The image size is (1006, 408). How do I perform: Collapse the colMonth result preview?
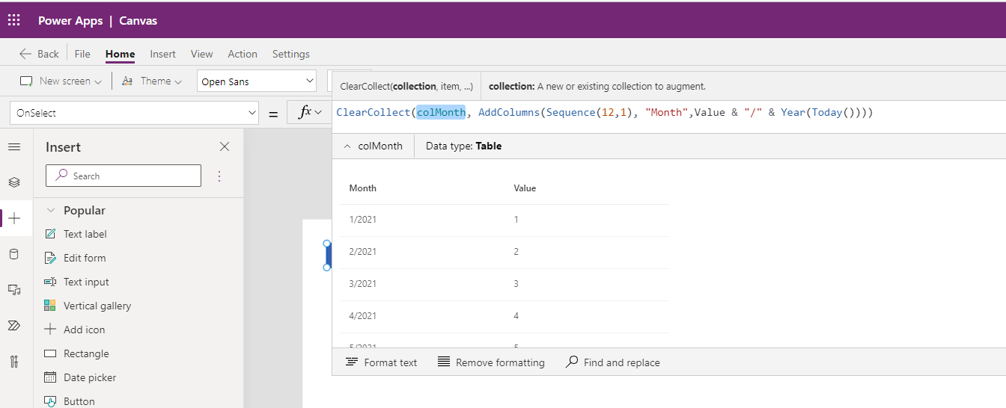point(347,146)
